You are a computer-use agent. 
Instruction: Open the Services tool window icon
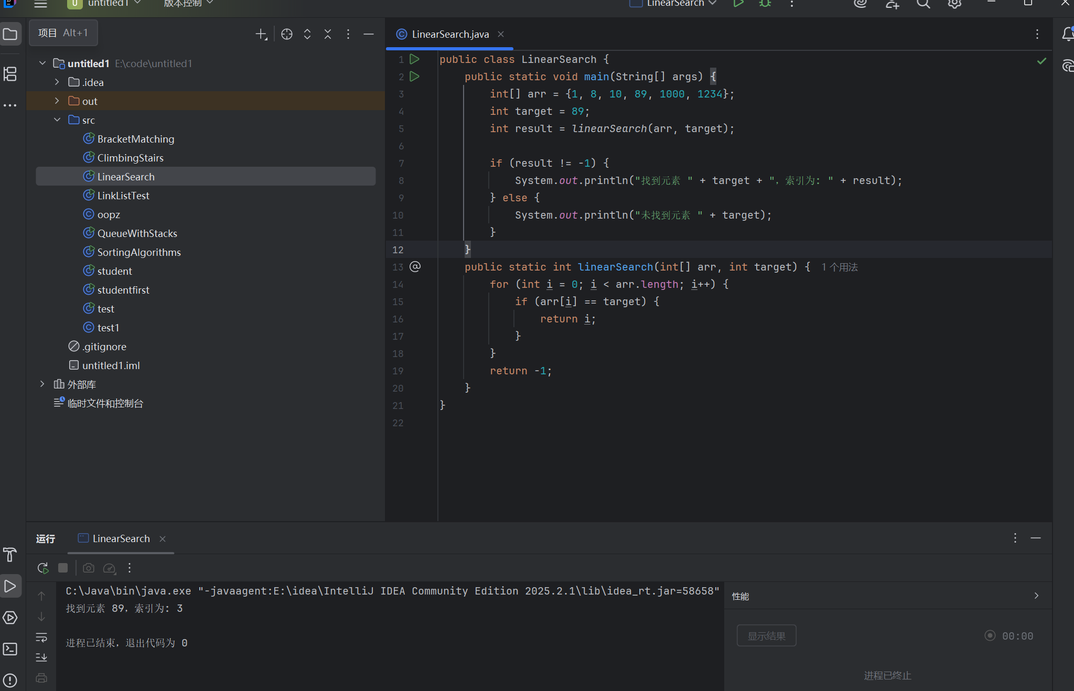click(x=10, y=618)
